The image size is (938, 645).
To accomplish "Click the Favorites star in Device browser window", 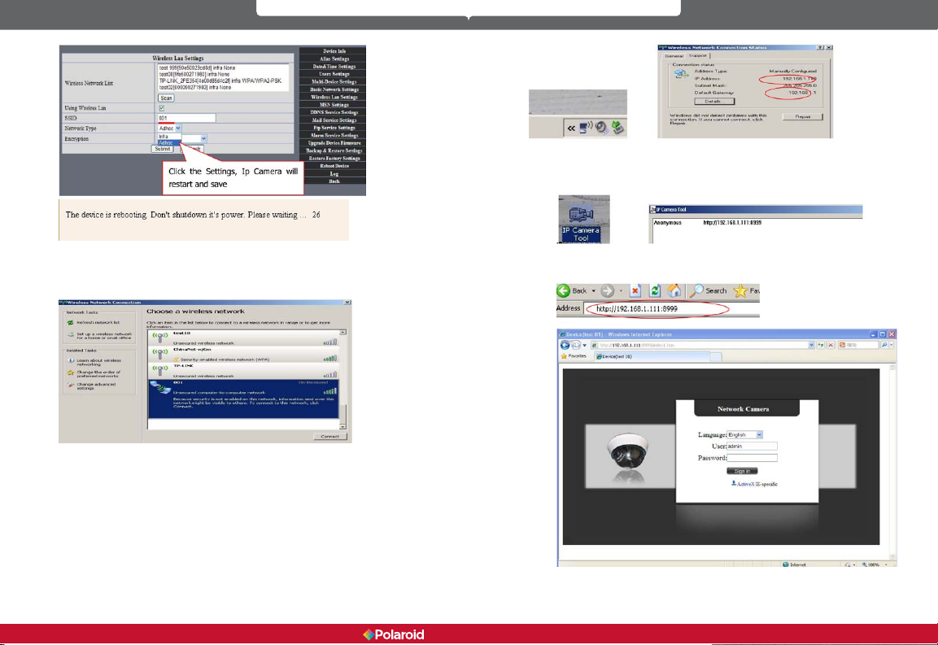I will point(564,356).
